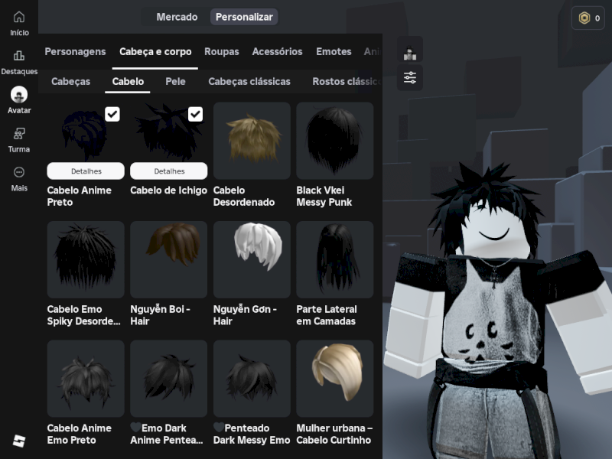The height and width of the screenshot is (459, 612).
Task: Open Rostos clássicos subtab
Action: [347, 81]
